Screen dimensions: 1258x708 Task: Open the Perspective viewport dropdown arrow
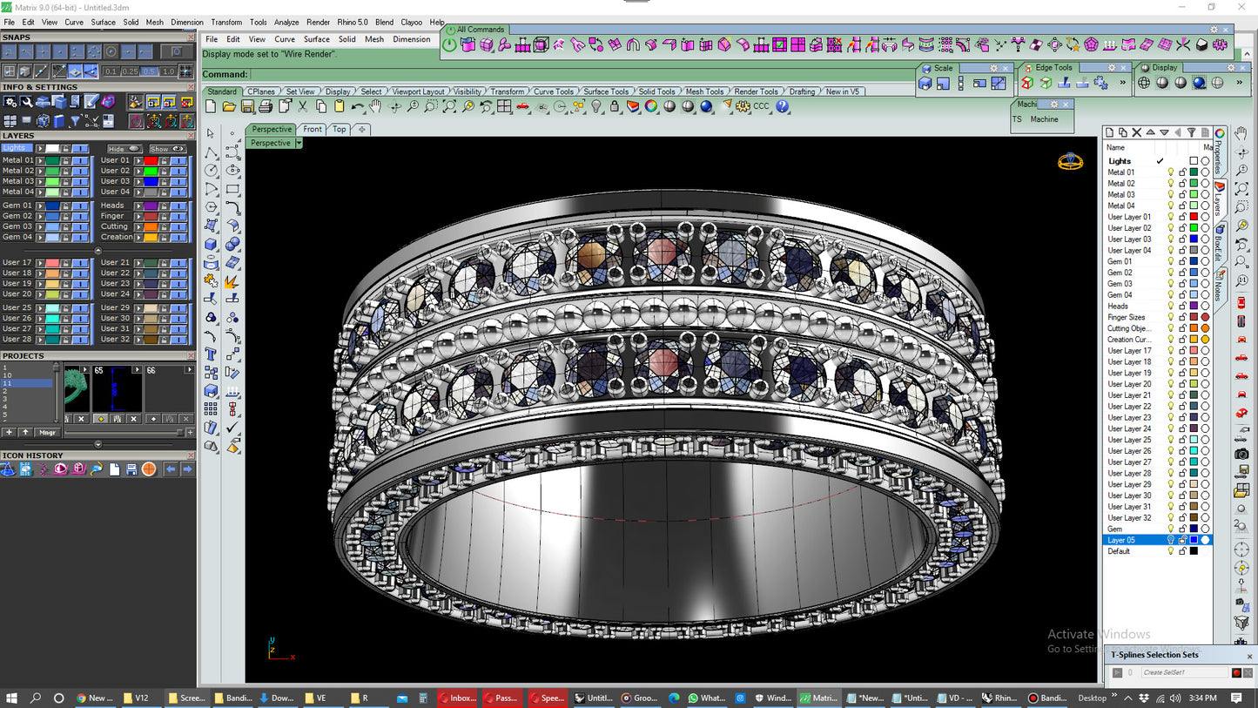(299, 143)
